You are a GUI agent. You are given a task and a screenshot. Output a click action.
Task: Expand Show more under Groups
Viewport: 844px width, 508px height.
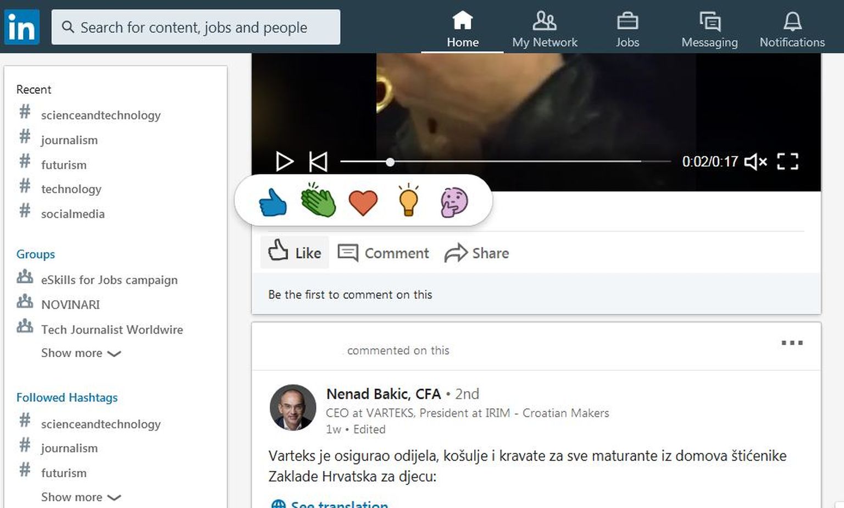(x=81, y=353)
